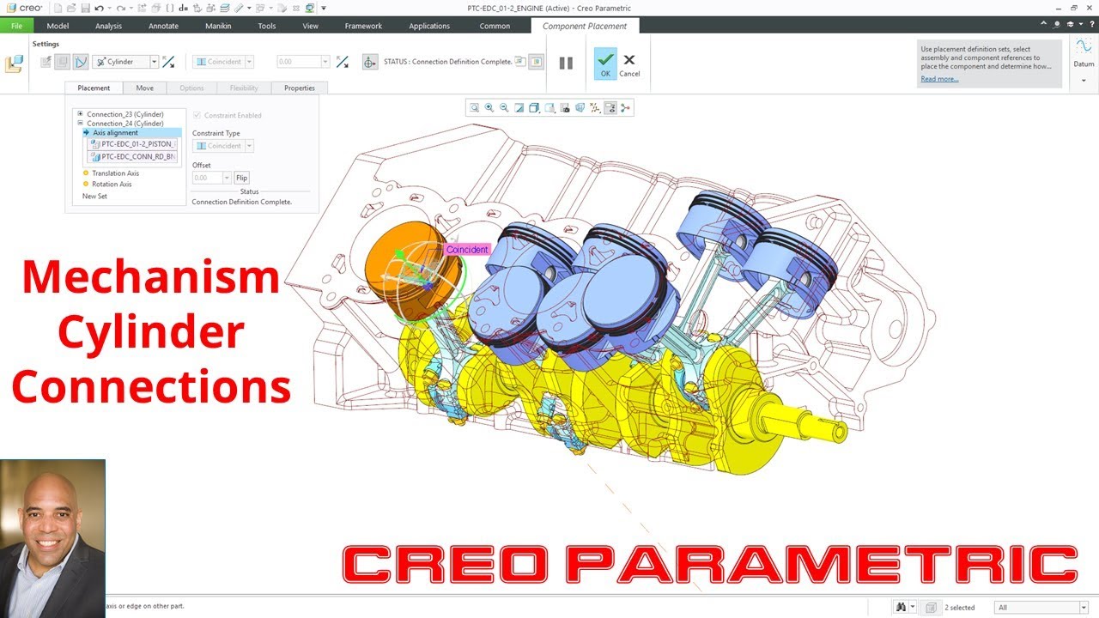
Task: Open the Move panel tab
Action: tap(144, 88)
